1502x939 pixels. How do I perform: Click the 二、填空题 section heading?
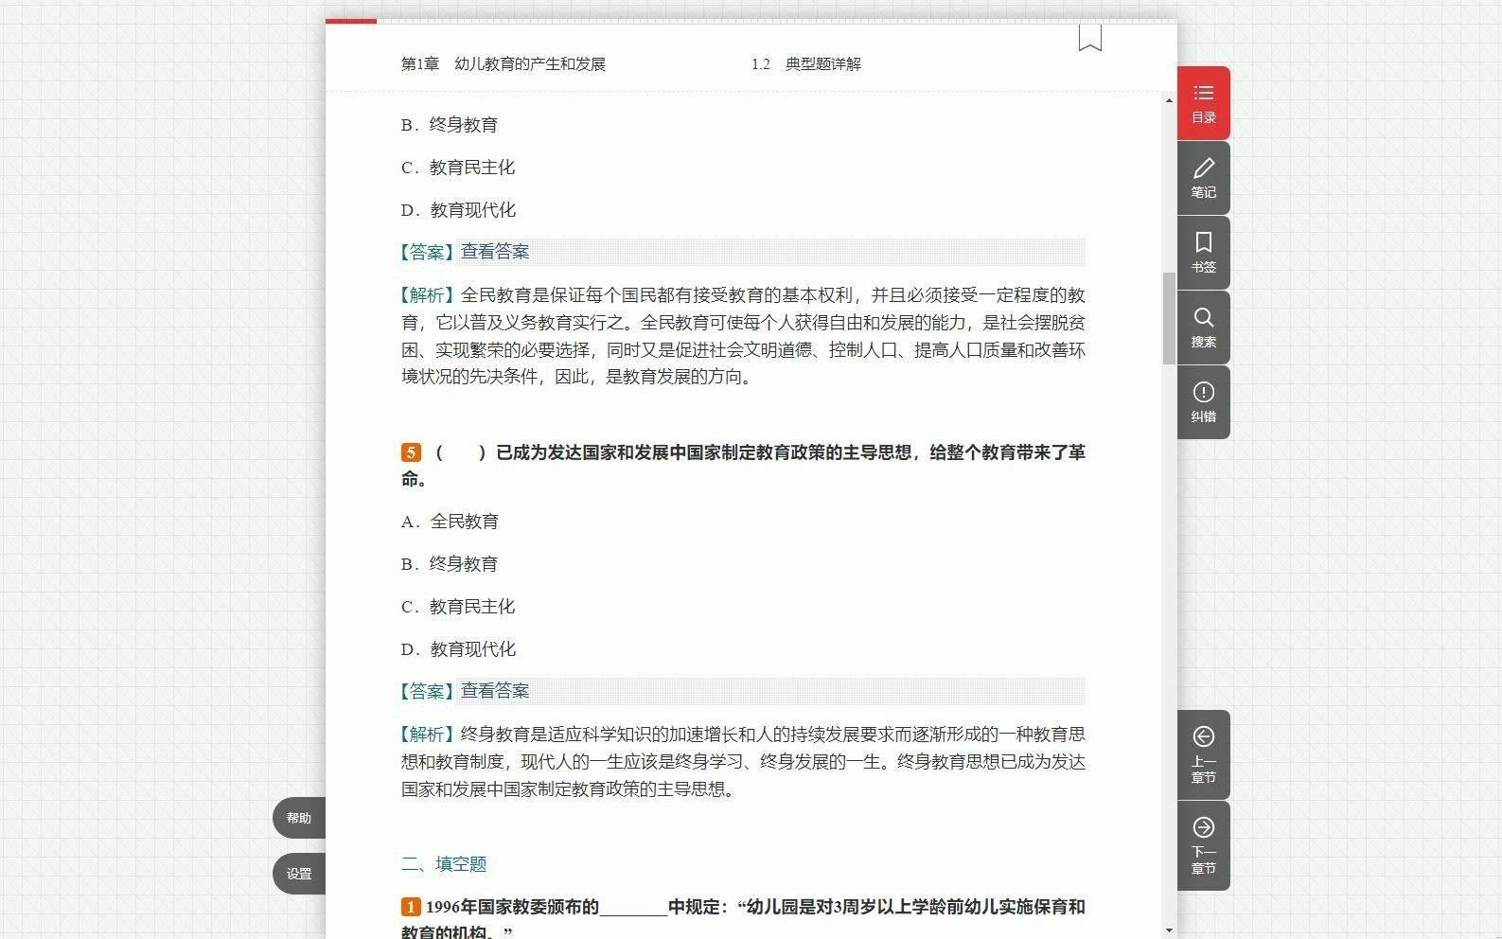coord(444,864)
